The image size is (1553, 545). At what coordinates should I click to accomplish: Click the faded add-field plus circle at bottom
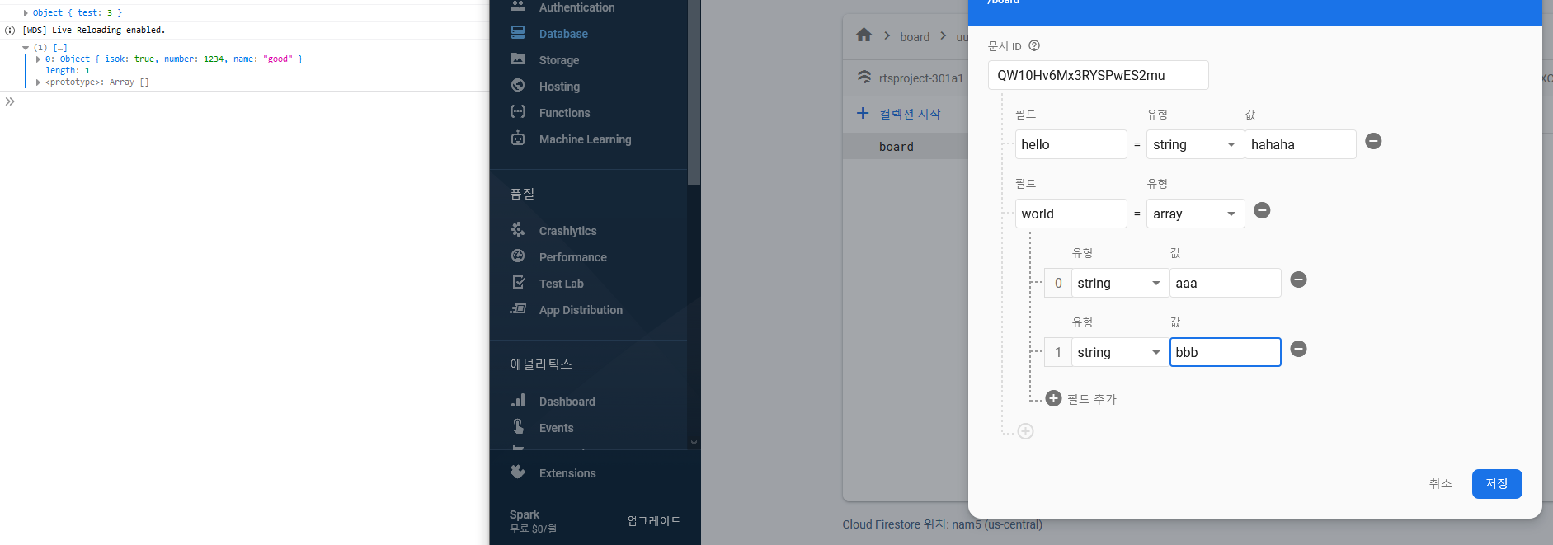tap(1025, 431)
